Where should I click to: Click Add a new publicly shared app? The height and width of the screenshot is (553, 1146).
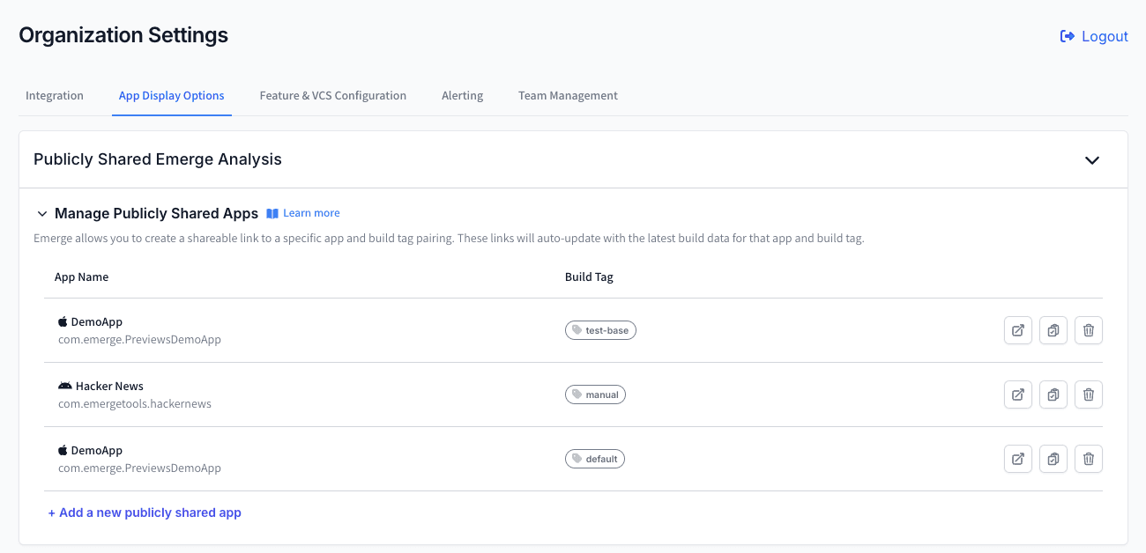click(145, 512)
